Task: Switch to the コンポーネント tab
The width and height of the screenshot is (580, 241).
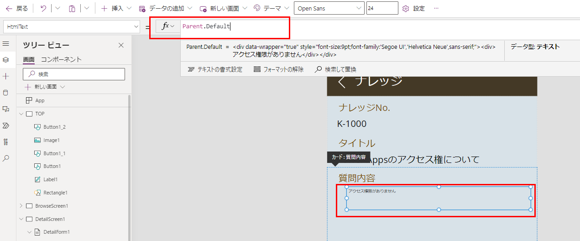Action: pyautogui.click(x=61, y=59)
